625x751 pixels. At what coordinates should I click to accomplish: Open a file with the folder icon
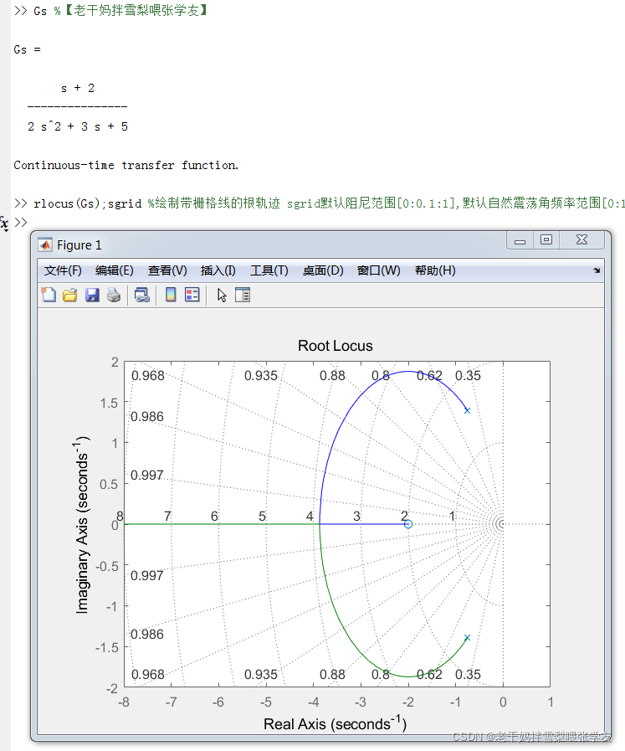click(x=70, y=295)
